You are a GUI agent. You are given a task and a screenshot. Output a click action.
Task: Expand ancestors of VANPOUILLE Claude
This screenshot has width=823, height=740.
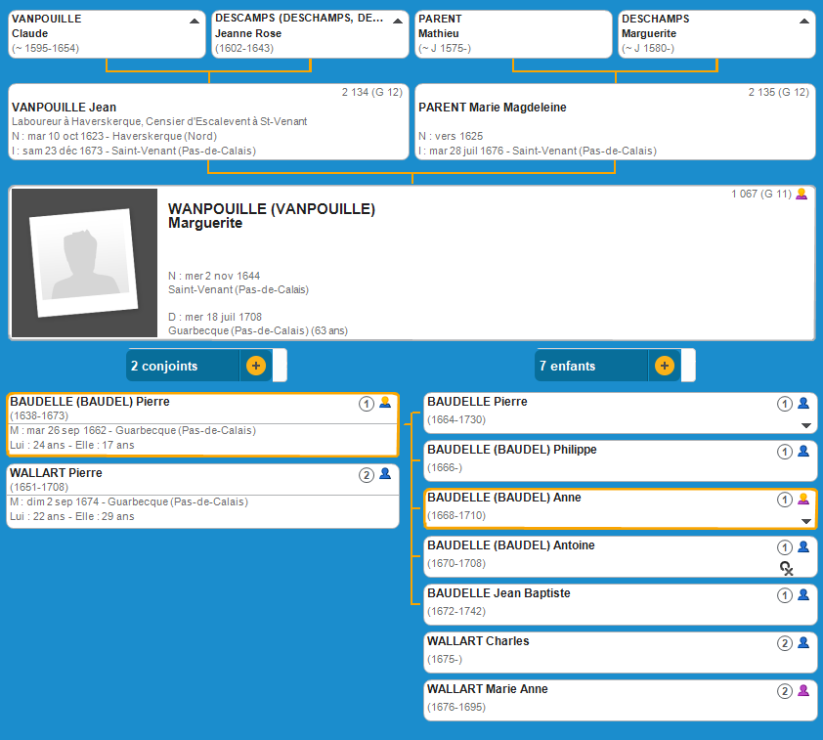coord(195,21)
